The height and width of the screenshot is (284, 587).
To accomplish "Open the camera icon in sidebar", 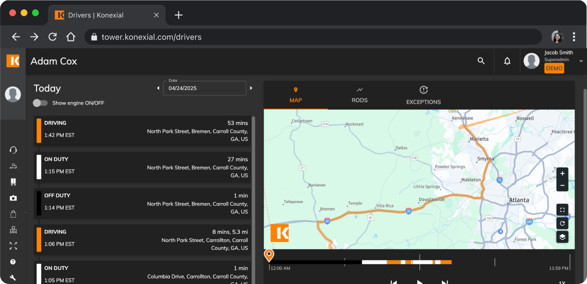I will [13, 198].
